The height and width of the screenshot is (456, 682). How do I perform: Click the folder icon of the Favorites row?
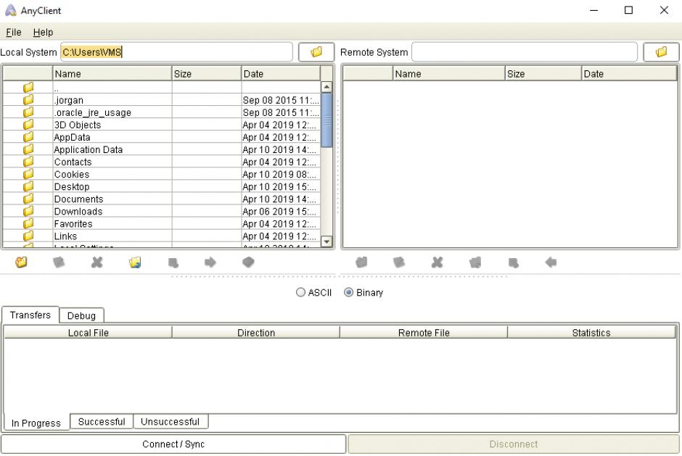coord(28,223)
